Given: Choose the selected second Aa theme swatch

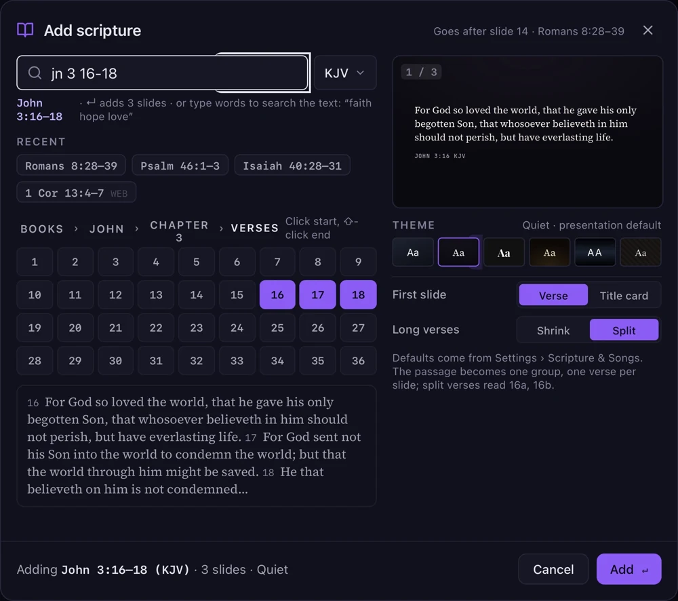Looking at the screenshot, I should click(458, 252).
